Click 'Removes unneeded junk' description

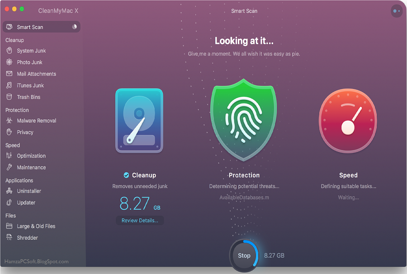[140, 186]
